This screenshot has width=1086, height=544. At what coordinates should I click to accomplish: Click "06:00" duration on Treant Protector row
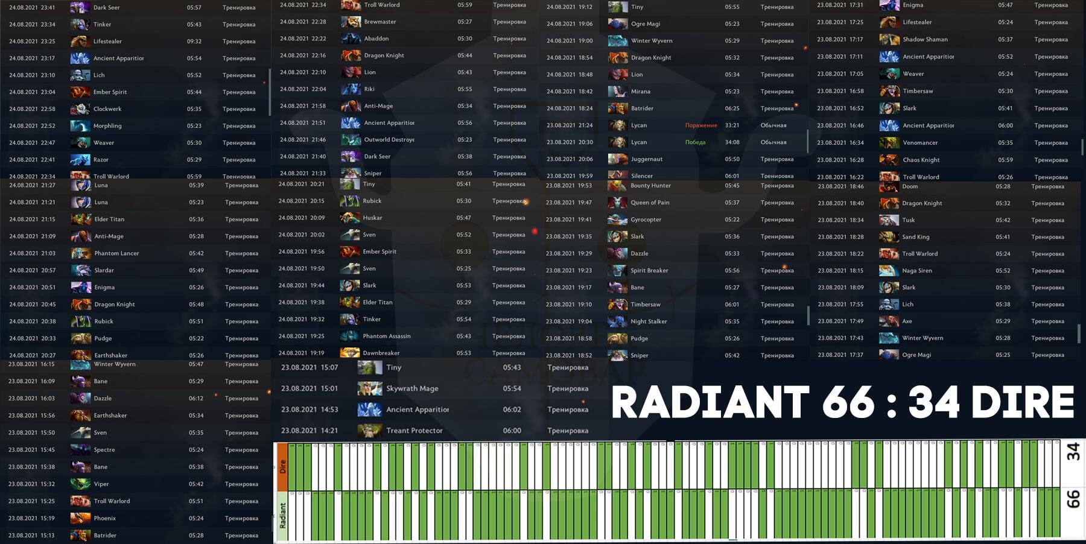[x=512, y=431]
